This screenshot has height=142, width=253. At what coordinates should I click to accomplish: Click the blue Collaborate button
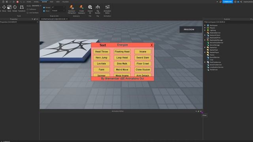(x=228, y=2)
